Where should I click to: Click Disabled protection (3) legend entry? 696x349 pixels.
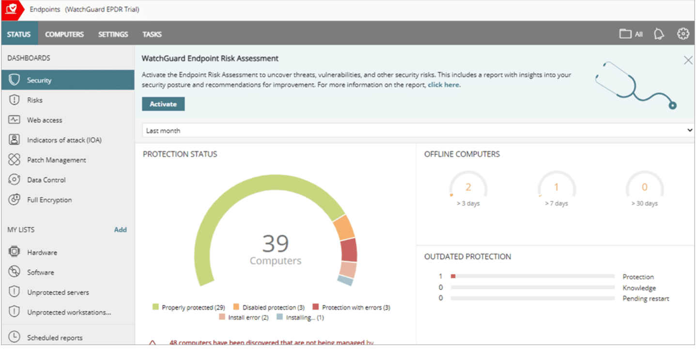tap(269, 307)
